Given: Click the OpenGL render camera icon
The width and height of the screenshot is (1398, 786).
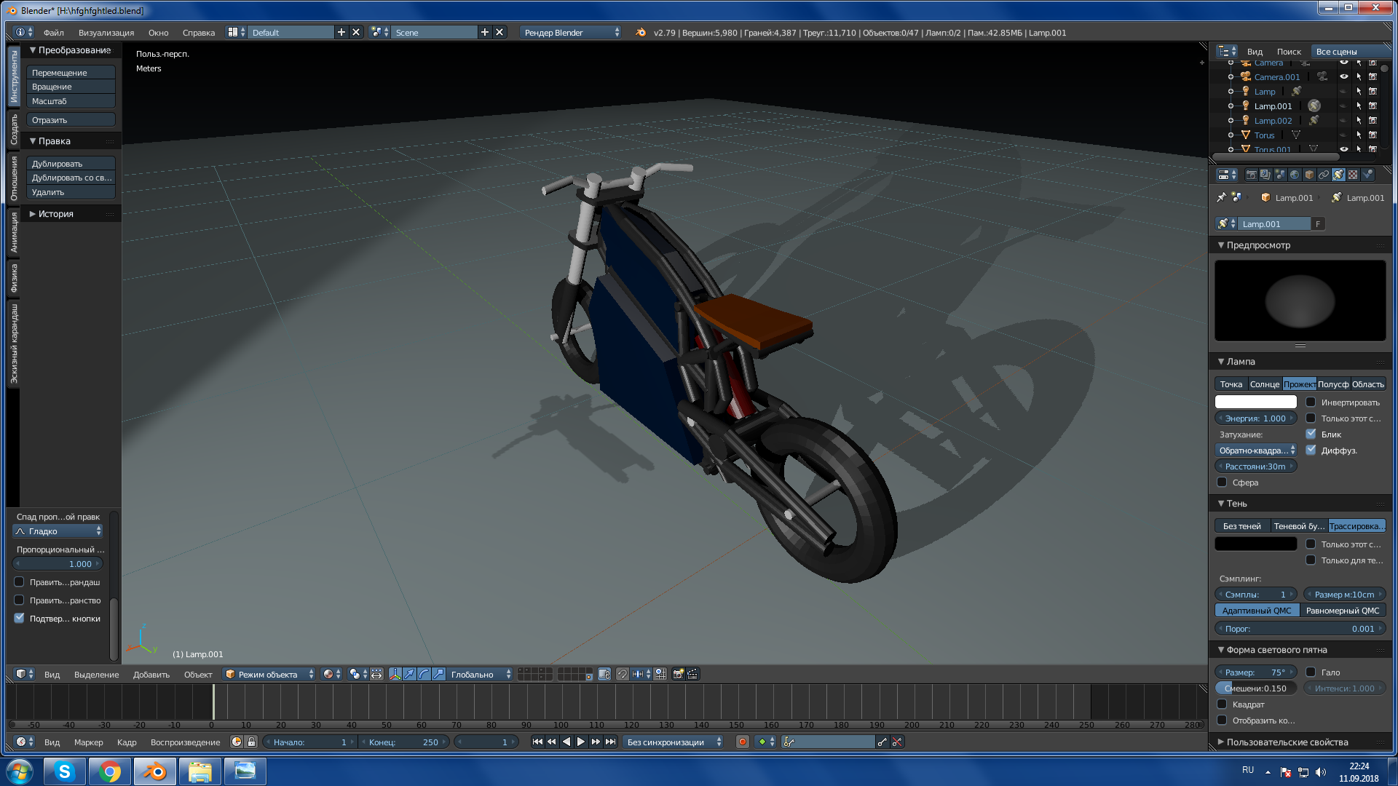Looking at the screenshot, I should pyautogui.click(x=678, y=675).
